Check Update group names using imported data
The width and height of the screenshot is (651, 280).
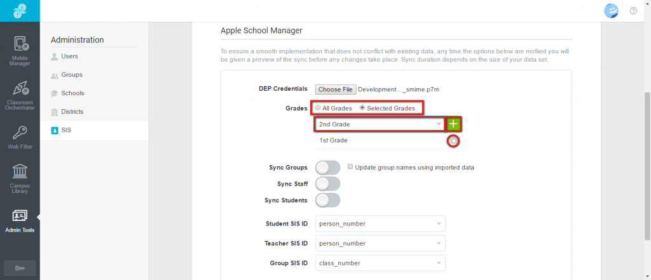(350, 167)
